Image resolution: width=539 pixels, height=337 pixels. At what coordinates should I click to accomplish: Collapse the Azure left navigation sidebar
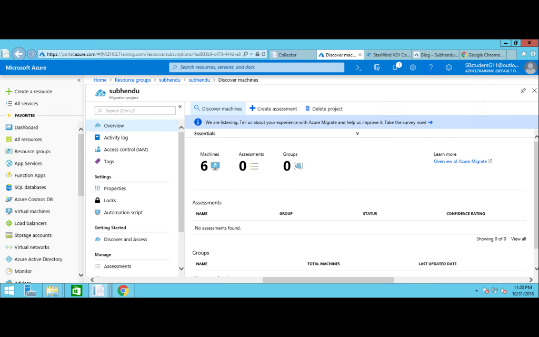(x=79, y=80)
